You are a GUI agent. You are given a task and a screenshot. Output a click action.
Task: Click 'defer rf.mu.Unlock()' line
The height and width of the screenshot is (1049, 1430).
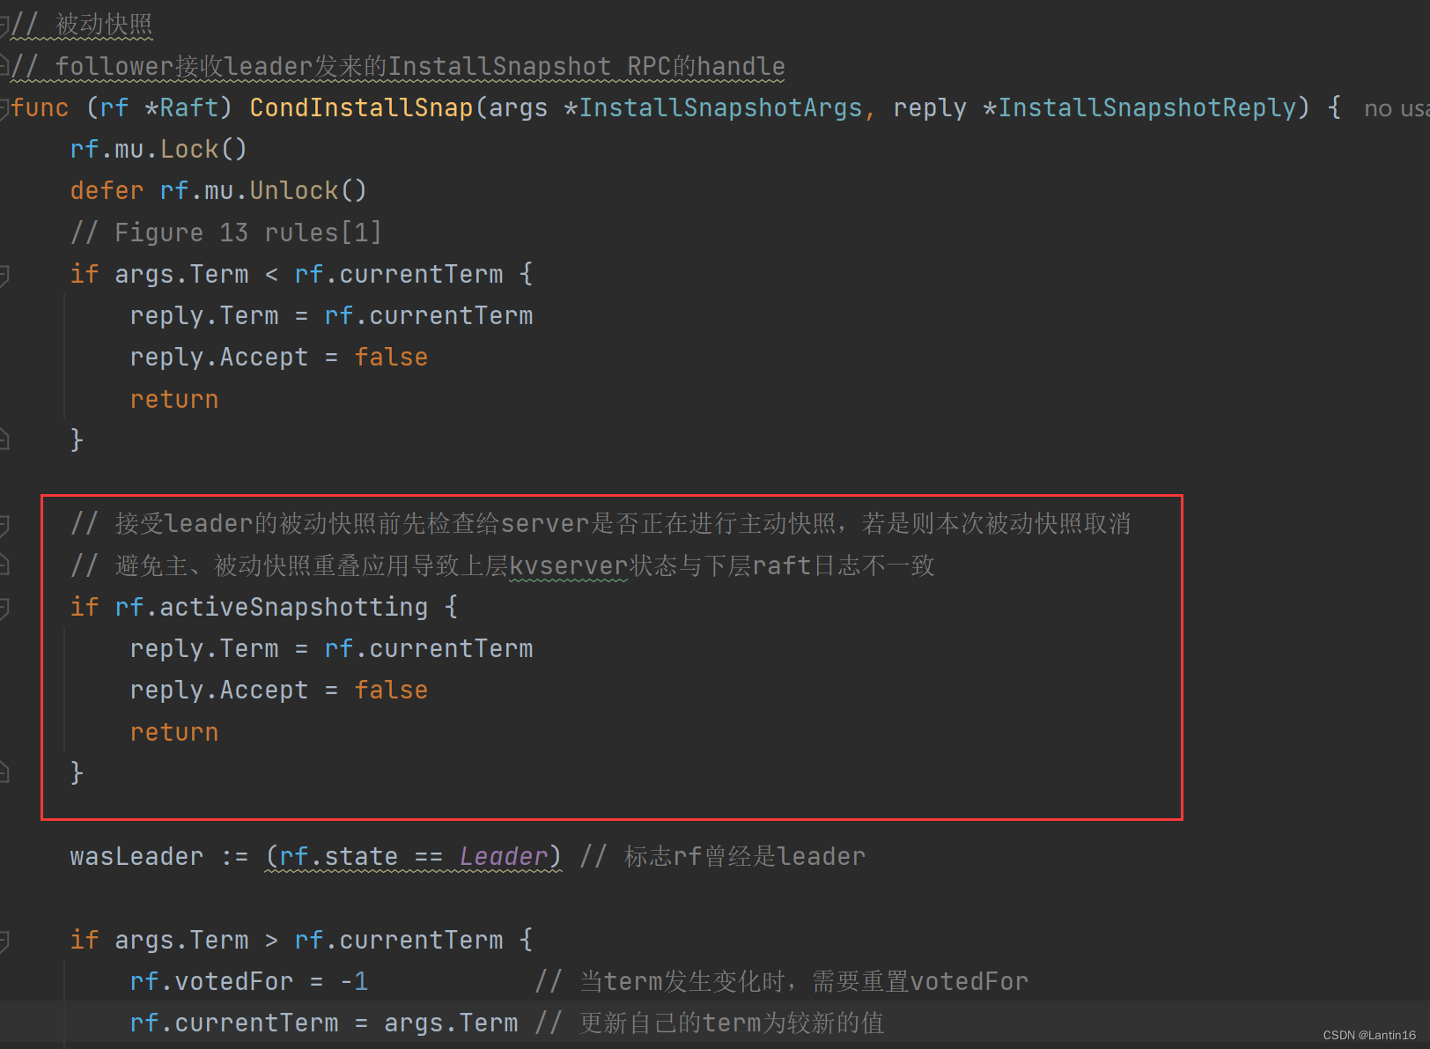coord(218,190)
